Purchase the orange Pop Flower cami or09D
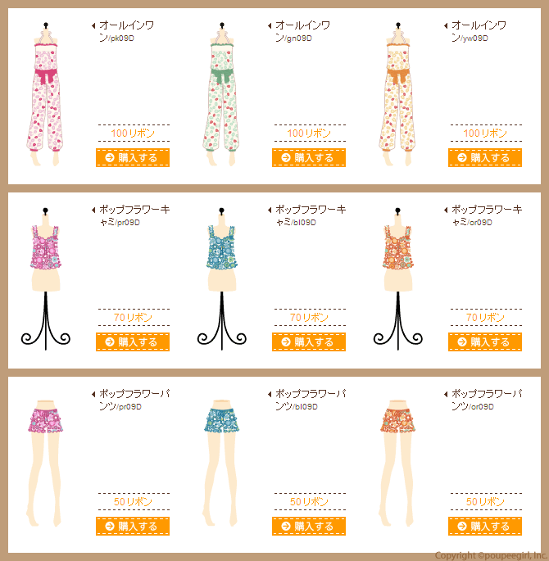 (x=485, y=342)
